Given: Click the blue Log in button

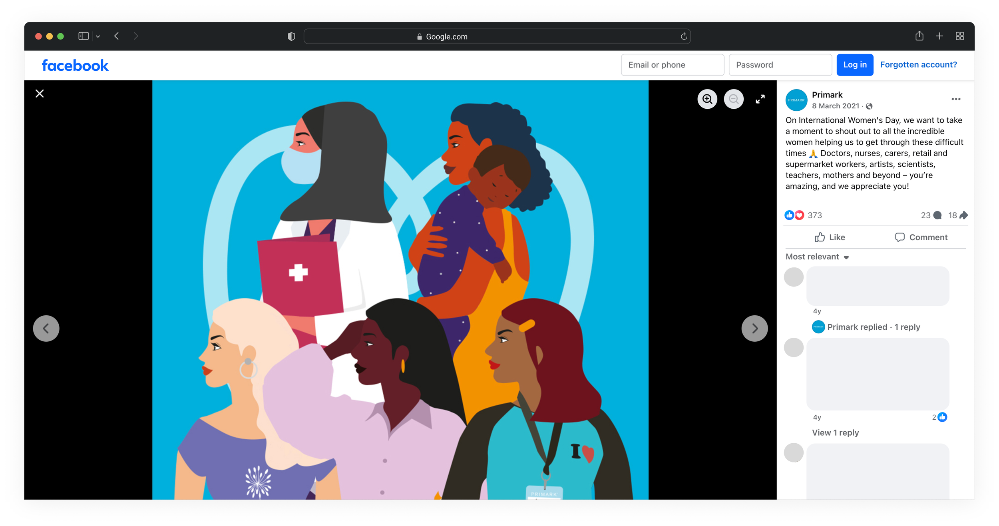Looking at the screenshot, I should [x=854, y=65].
